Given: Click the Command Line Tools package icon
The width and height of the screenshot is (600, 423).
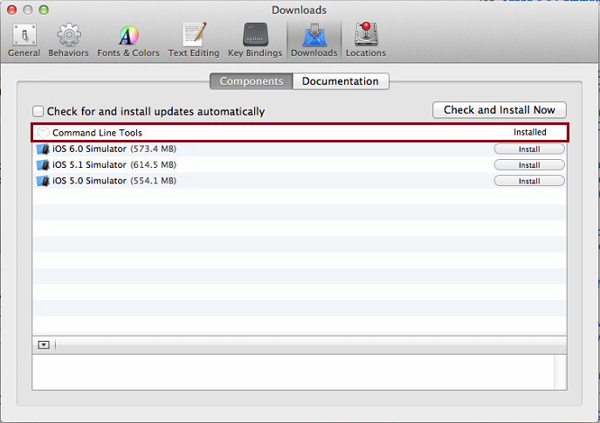Looking at the screenshot, I should [43, 133].
